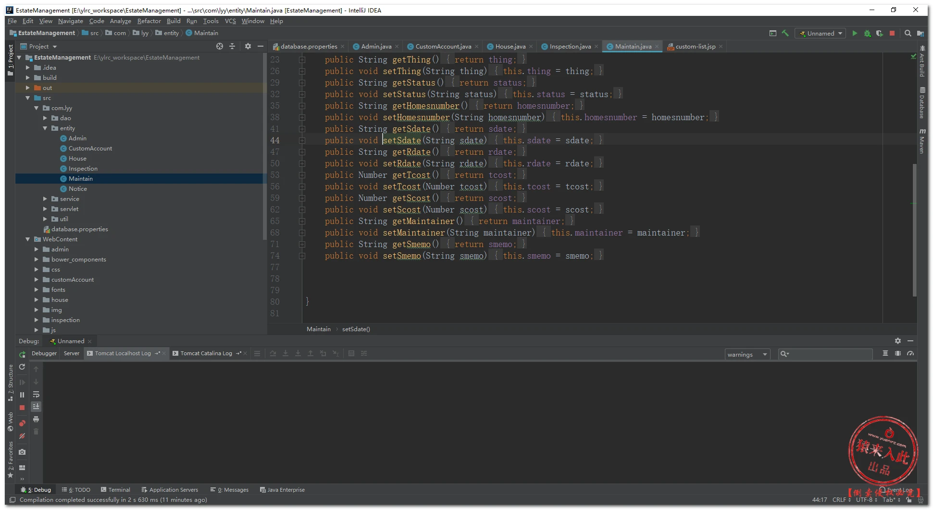Build the project with the hammer icon
The width and height of the screenshot is (933, 510).
pyautogui.click(x=785, y=34)
